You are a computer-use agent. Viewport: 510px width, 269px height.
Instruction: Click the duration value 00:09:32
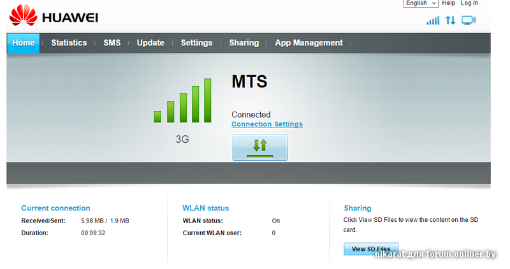93,233
